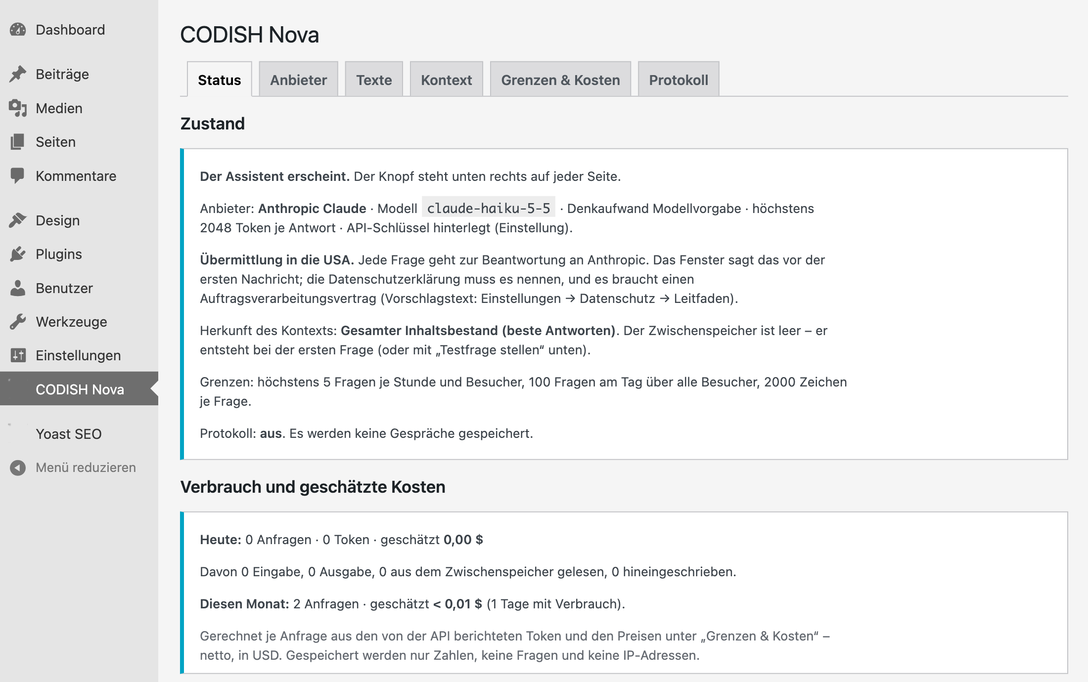Click the CODISH Nova page heading

coord(250,35)
